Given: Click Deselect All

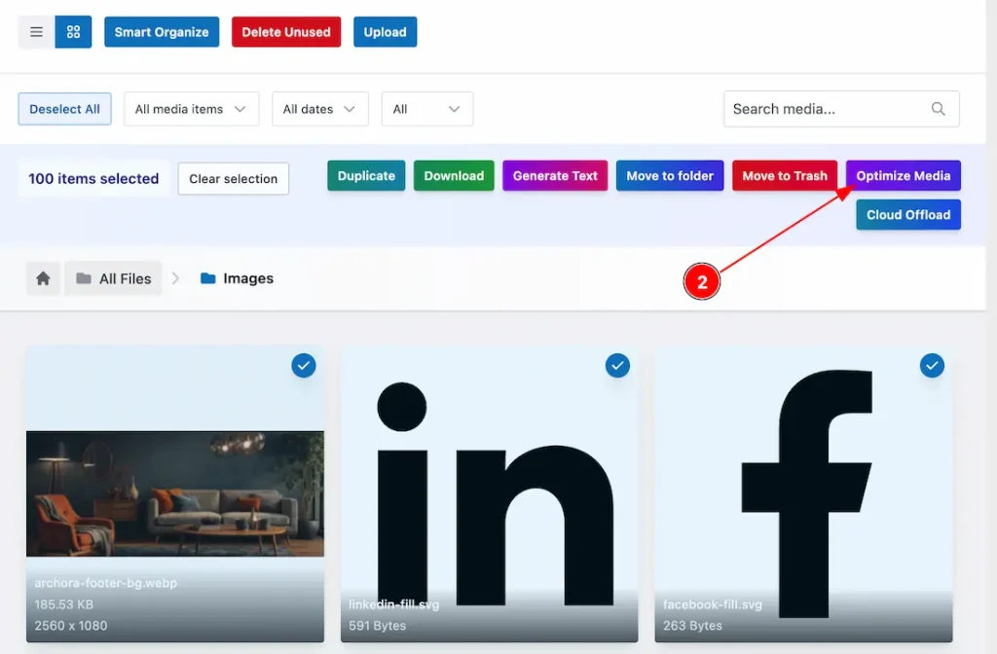Looking at the screenshot, I should (x=65, y=109).
